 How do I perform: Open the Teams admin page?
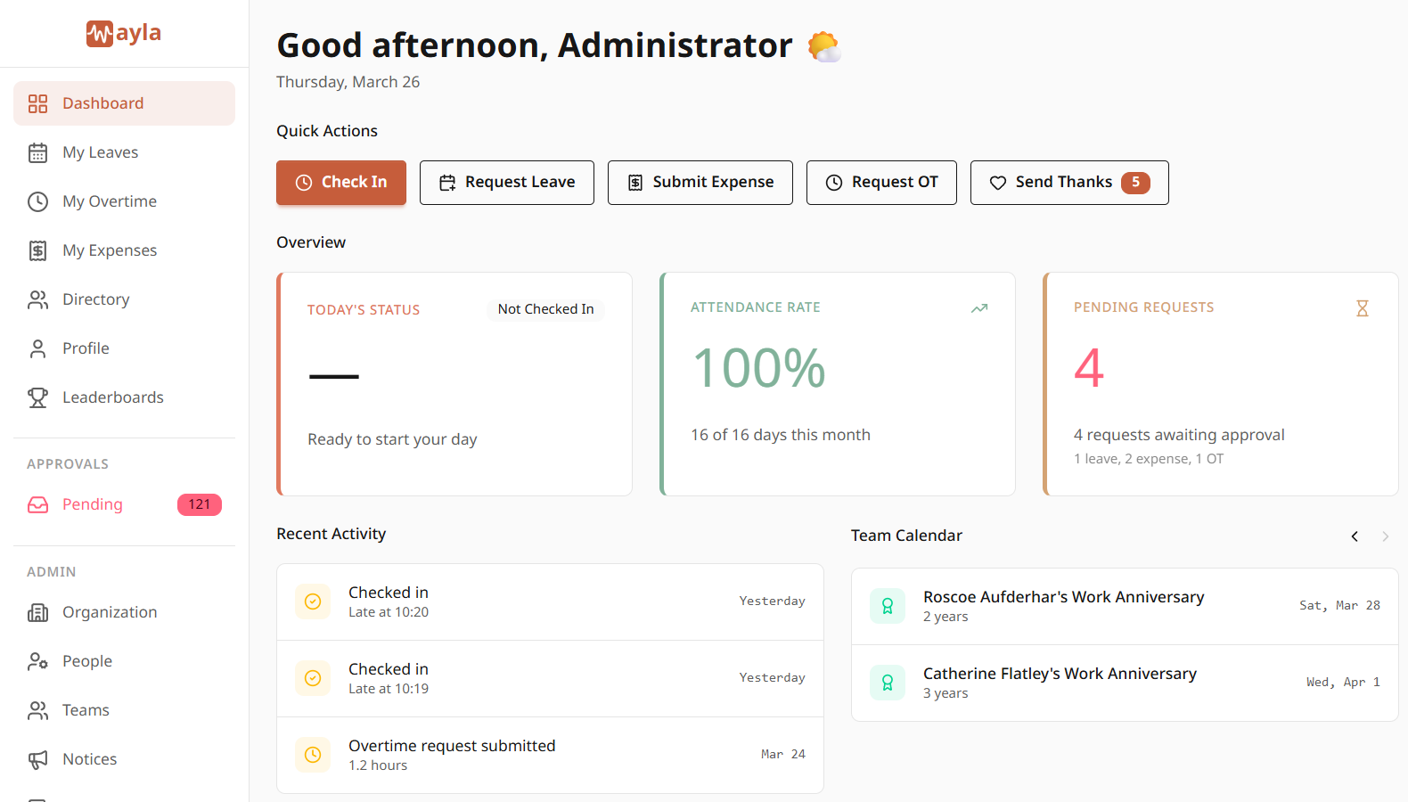[124, 710]
